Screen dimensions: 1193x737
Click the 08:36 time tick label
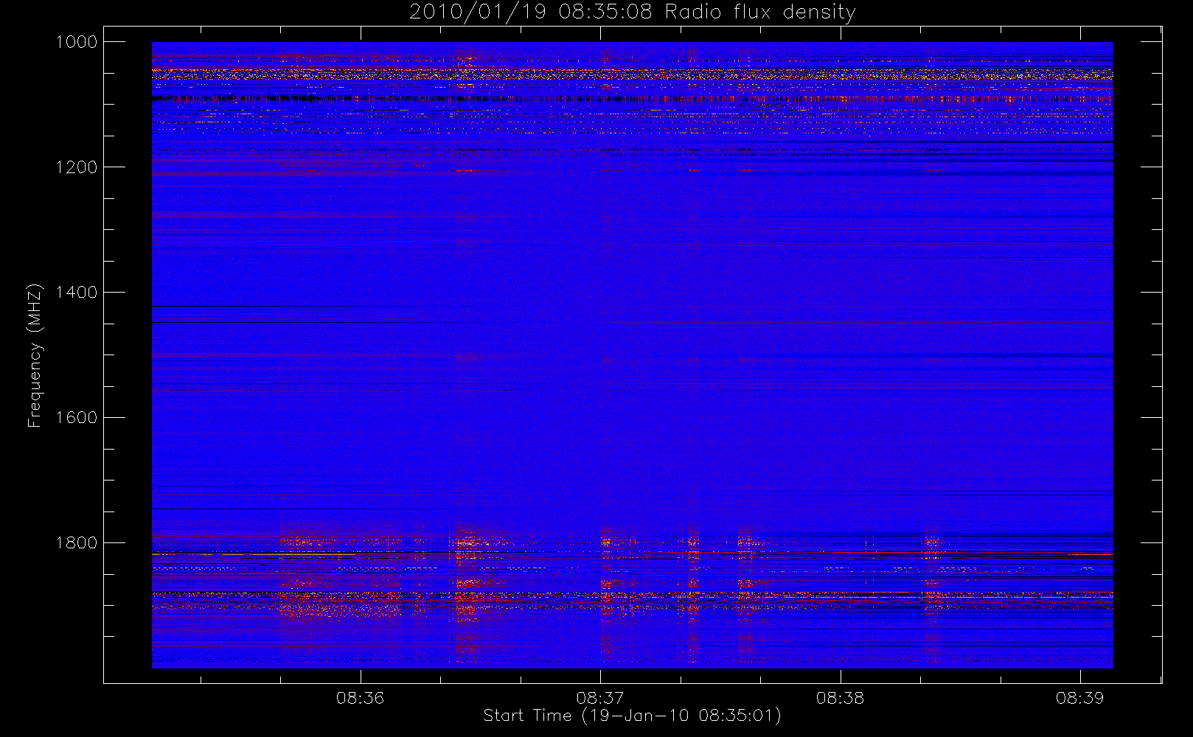pos(361,697)
